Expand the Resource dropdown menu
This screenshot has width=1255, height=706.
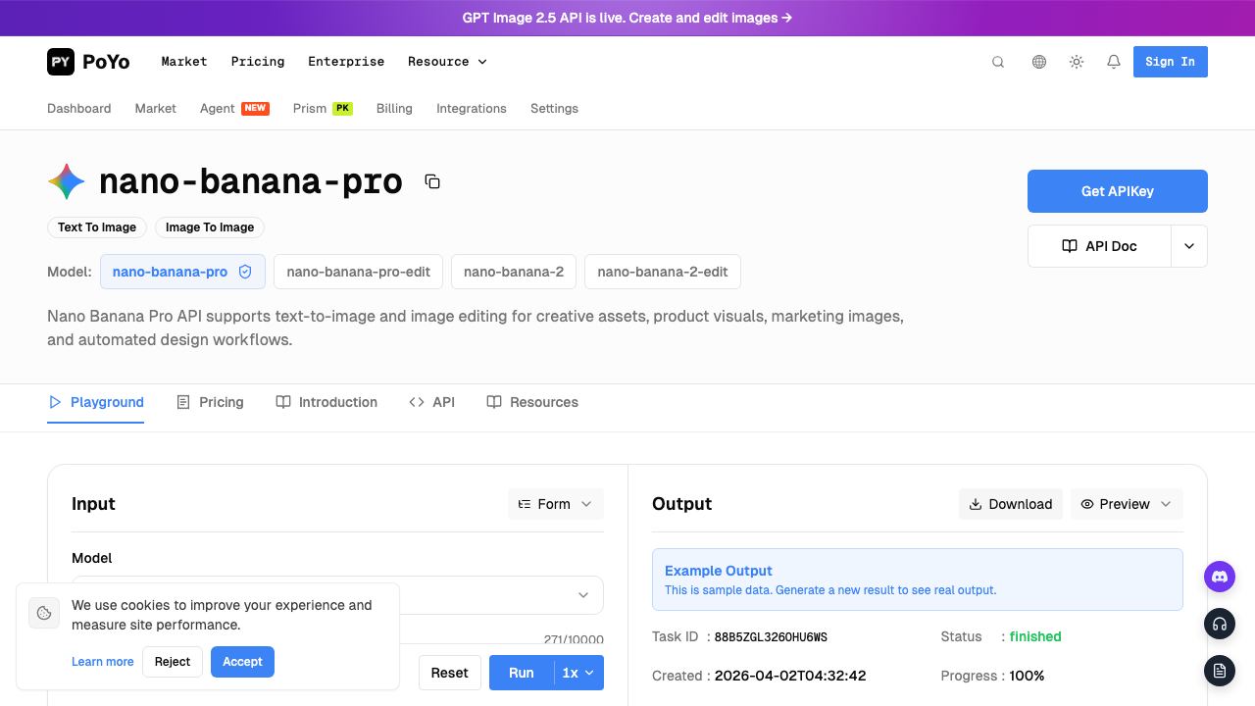tap(447, 61)
